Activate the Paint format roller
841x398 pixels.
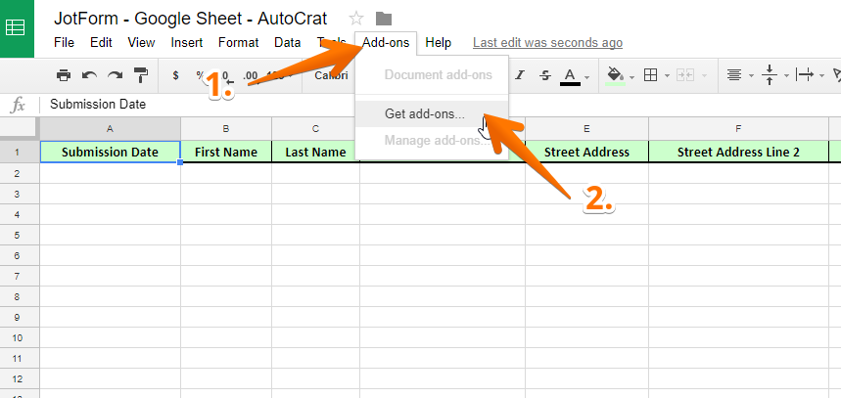(x=141, y=75)
